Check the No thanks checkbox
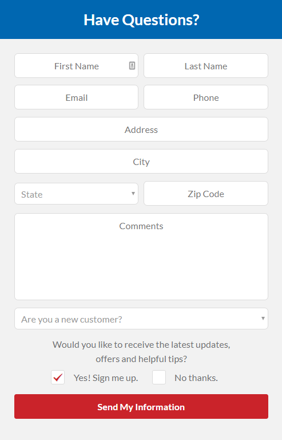The height and width of the screenshot is (440, 282). click(159, 378)
